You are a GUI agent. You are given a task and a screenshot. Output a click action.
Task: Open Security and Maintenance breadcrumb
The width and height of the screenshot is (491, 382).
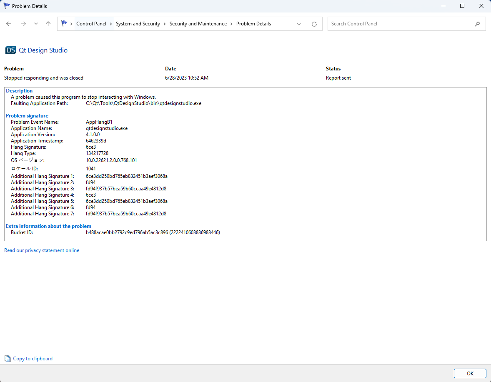[x=198, y=24]
